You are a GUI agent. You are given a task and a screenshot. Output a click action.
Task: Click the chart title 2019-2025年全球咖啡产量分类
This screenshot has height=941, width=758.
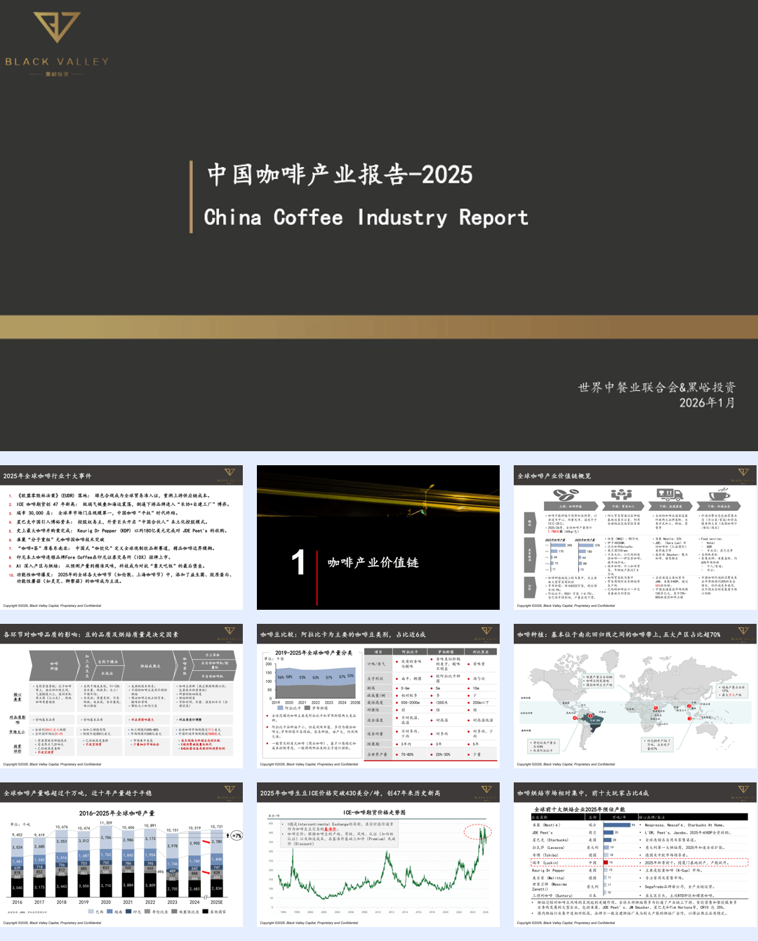point(314,653)
